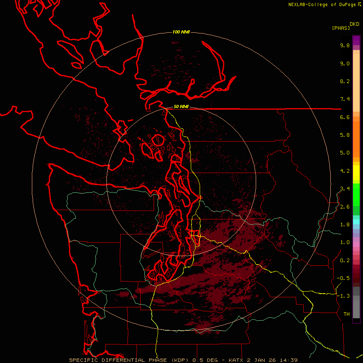Click the KATX radar site identifier
This screenshot has width=363, height=363.
(x=237, y=360)
